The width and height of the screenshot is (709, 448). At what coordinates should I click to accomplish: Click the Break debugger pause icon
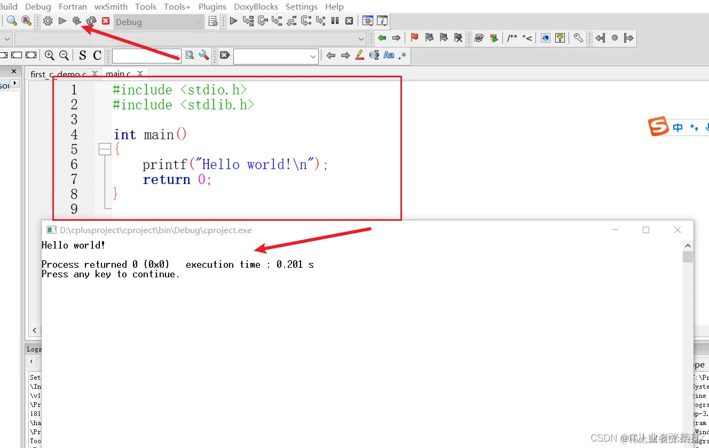pos(335,21)
